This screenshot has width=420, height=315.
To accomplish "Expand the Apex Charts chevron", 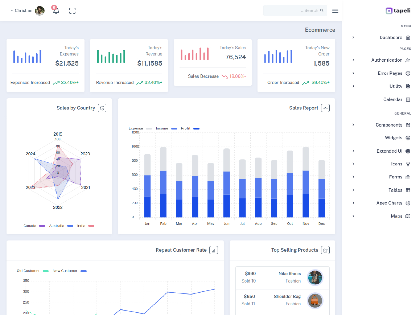I will click(x=353, y=203).
